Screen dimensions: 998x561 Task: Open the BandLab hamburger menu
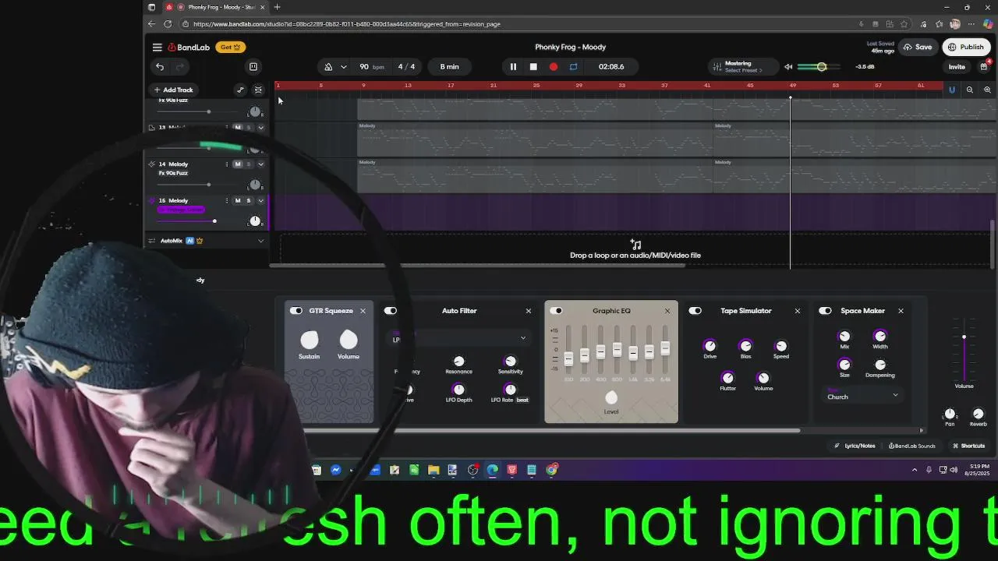pyautogui.click(x=157, y=48)
